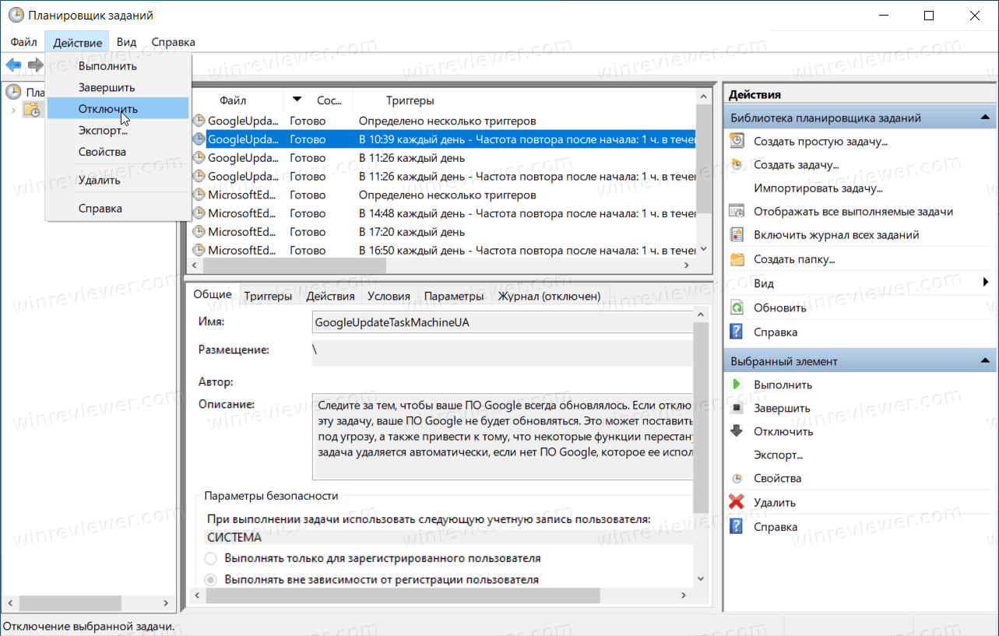Screen dimensions: 999x636
Task: Click the forward arrow toolbar icon
Action: point(34,65)
